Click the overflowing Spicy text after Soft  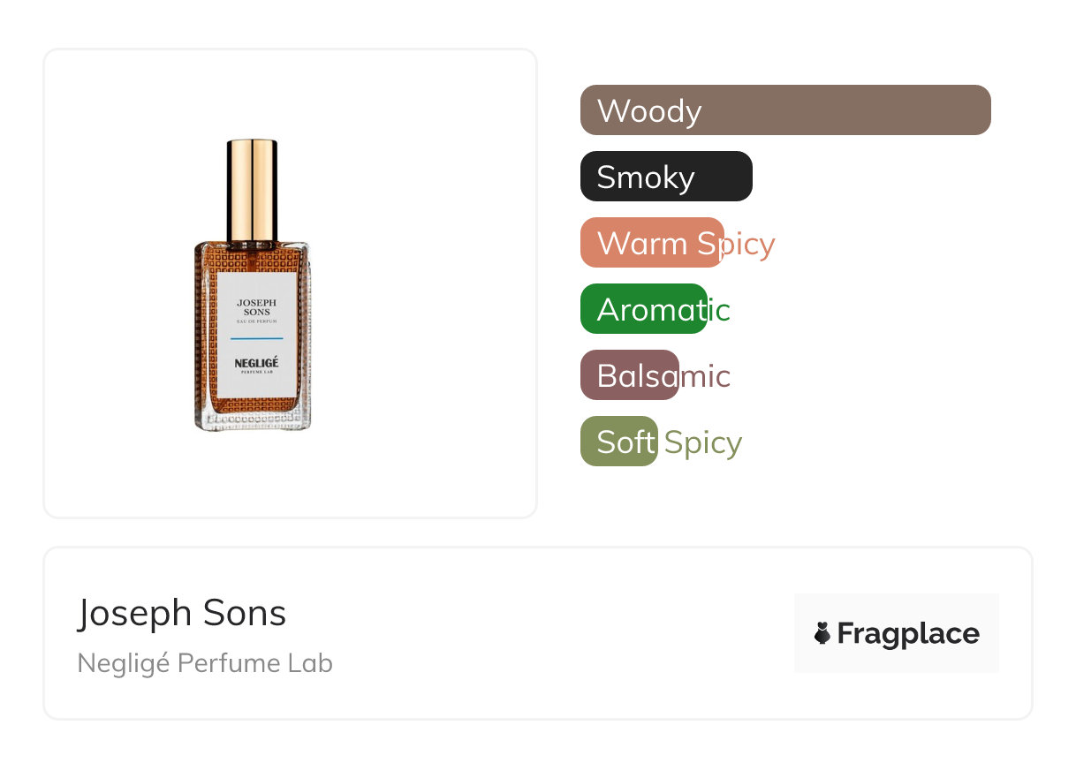point(703,442)
